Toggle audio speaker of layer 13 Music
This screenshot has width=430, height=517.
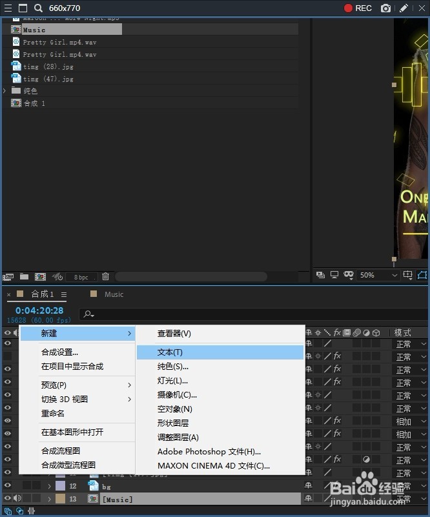(x=17, y=498)
